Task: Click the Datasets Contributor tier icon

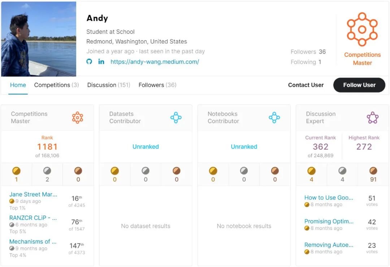Action: pos(176,117)
